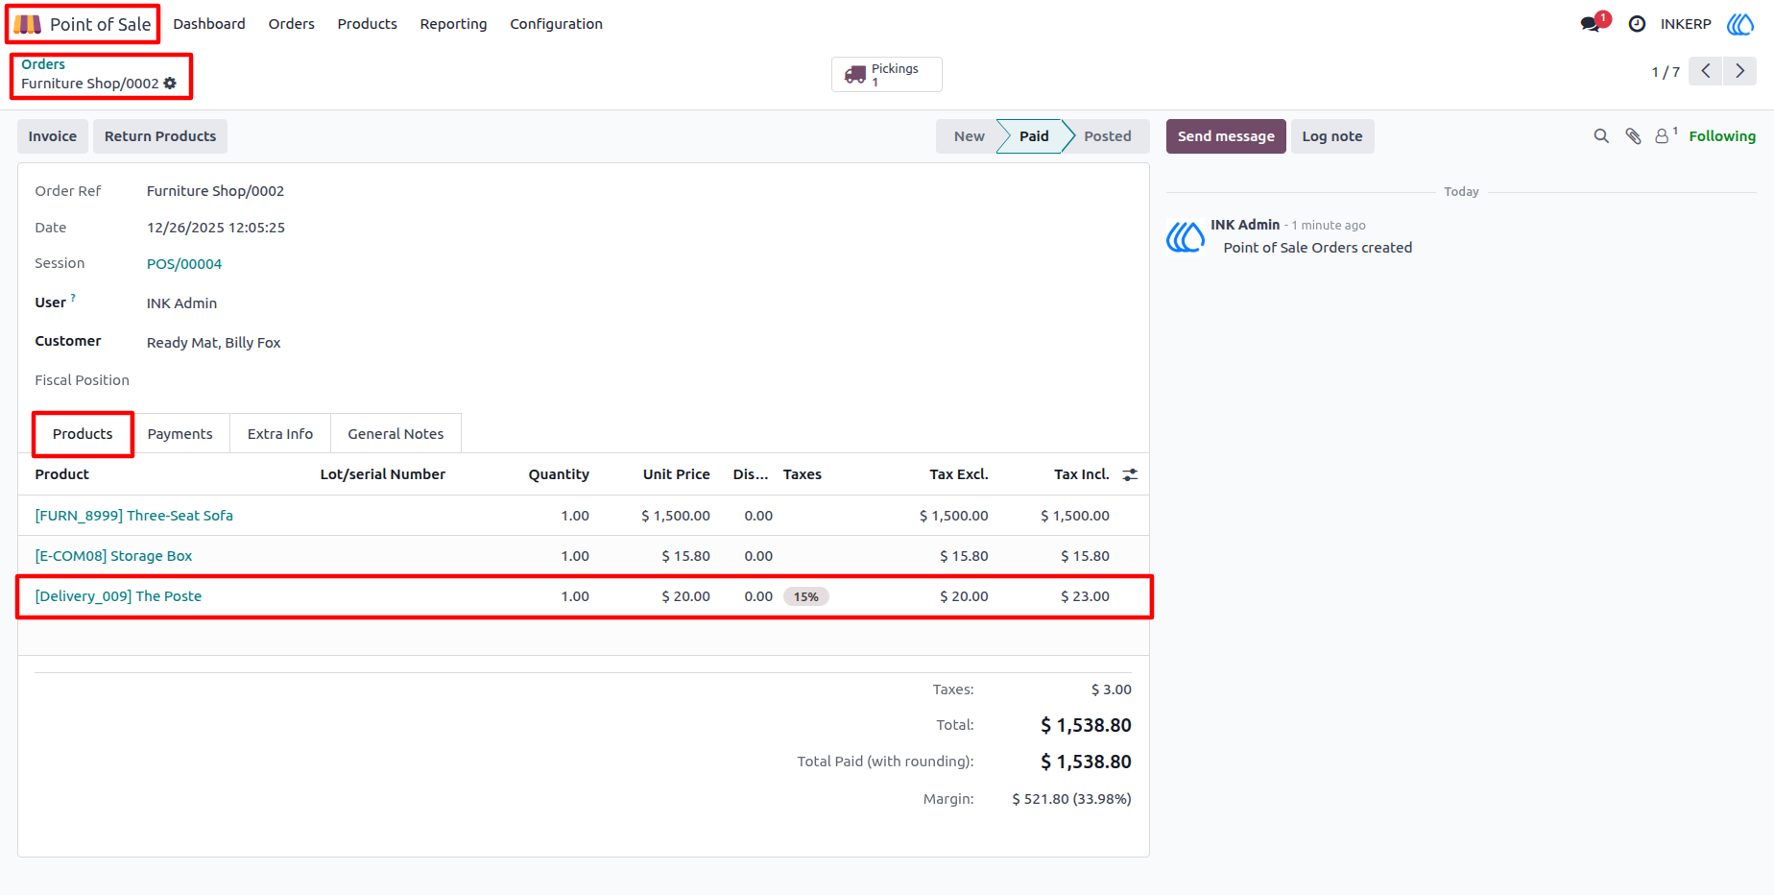
Task: Show followers with the person icon
Action: tap(1662, 136)
